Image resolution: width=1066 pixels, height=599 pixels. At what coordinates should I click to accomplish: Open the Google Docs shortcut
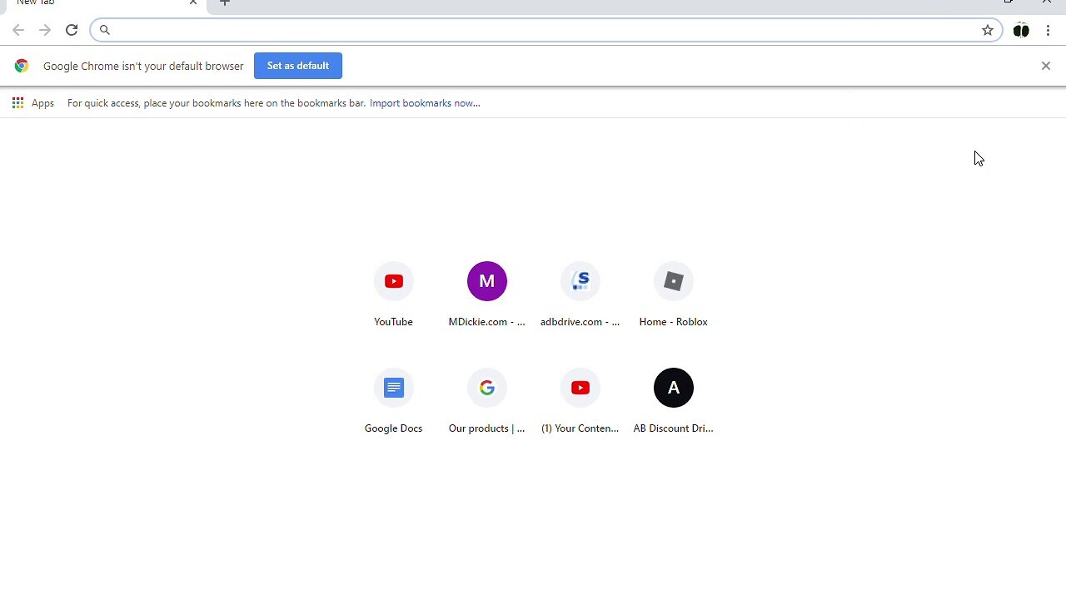[394, 401]
